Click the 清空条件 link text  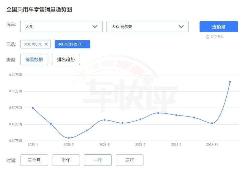(x=217, y=37)
